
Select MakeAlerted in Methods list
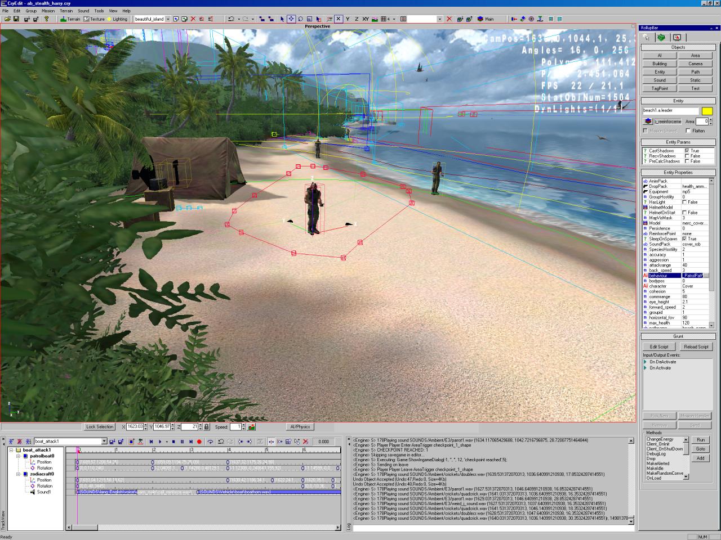(x=658, y=463)
